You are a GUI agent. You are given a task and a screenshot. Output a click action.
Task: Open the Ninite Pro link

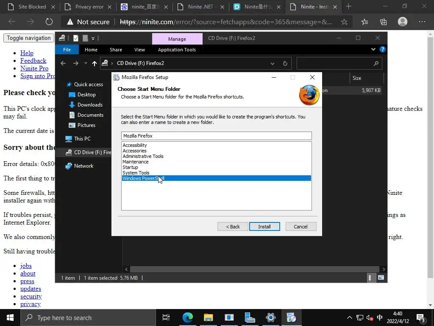point(34,68)
